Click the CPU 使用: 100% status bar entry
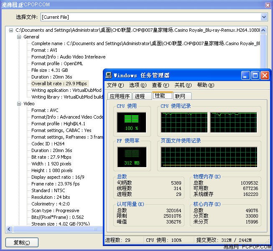 (163, 240)
